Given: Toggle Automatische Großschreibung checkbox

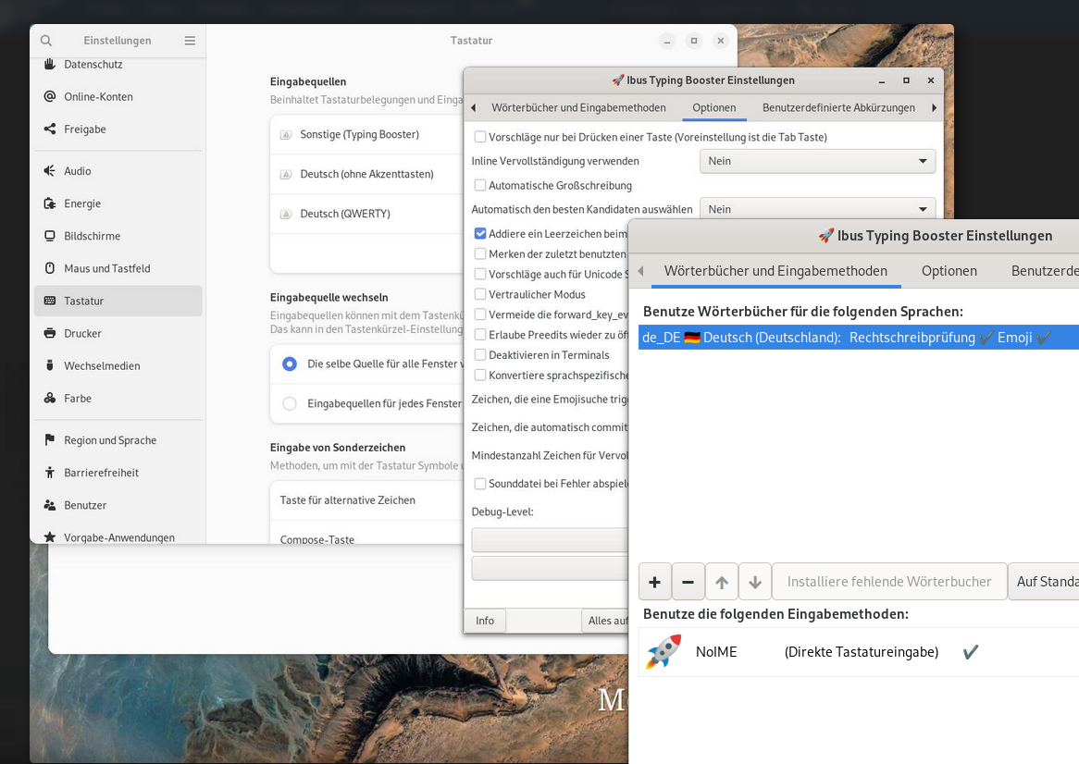Looking at the screenshot, I should click(x=480, y=185).
